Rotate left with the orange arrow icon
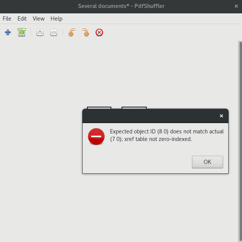242x242 pixels. click(x=72, y=32)
